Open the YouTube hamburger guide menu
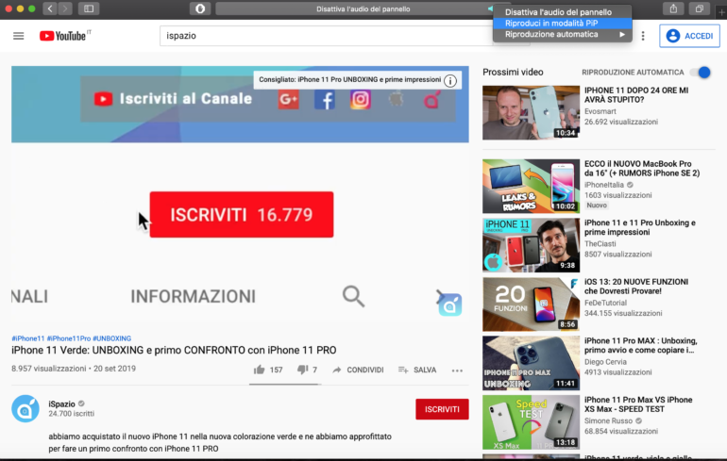The image size is (727, 461). pyautogui.click(x=19, y=36)
